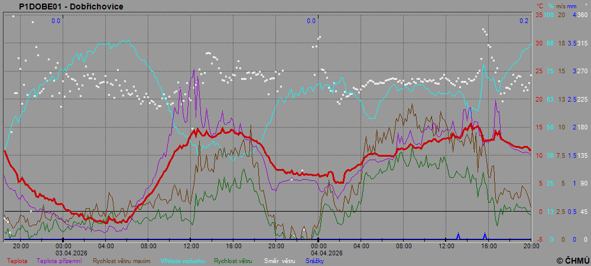The width and height of the screenshot is (591, 266).
Task: Click the 360 wind direction axis value
Action: click(x=582, y=15)
